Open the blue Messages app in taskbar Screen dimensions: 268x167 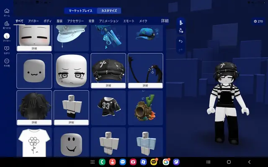[x=123, y=162]
